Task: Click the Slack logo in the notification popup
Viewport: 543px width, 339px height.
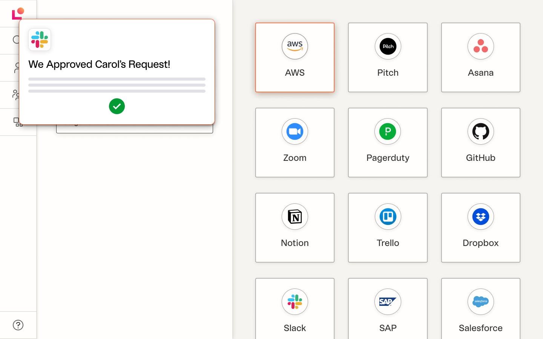Action: (x=40, y=40)
